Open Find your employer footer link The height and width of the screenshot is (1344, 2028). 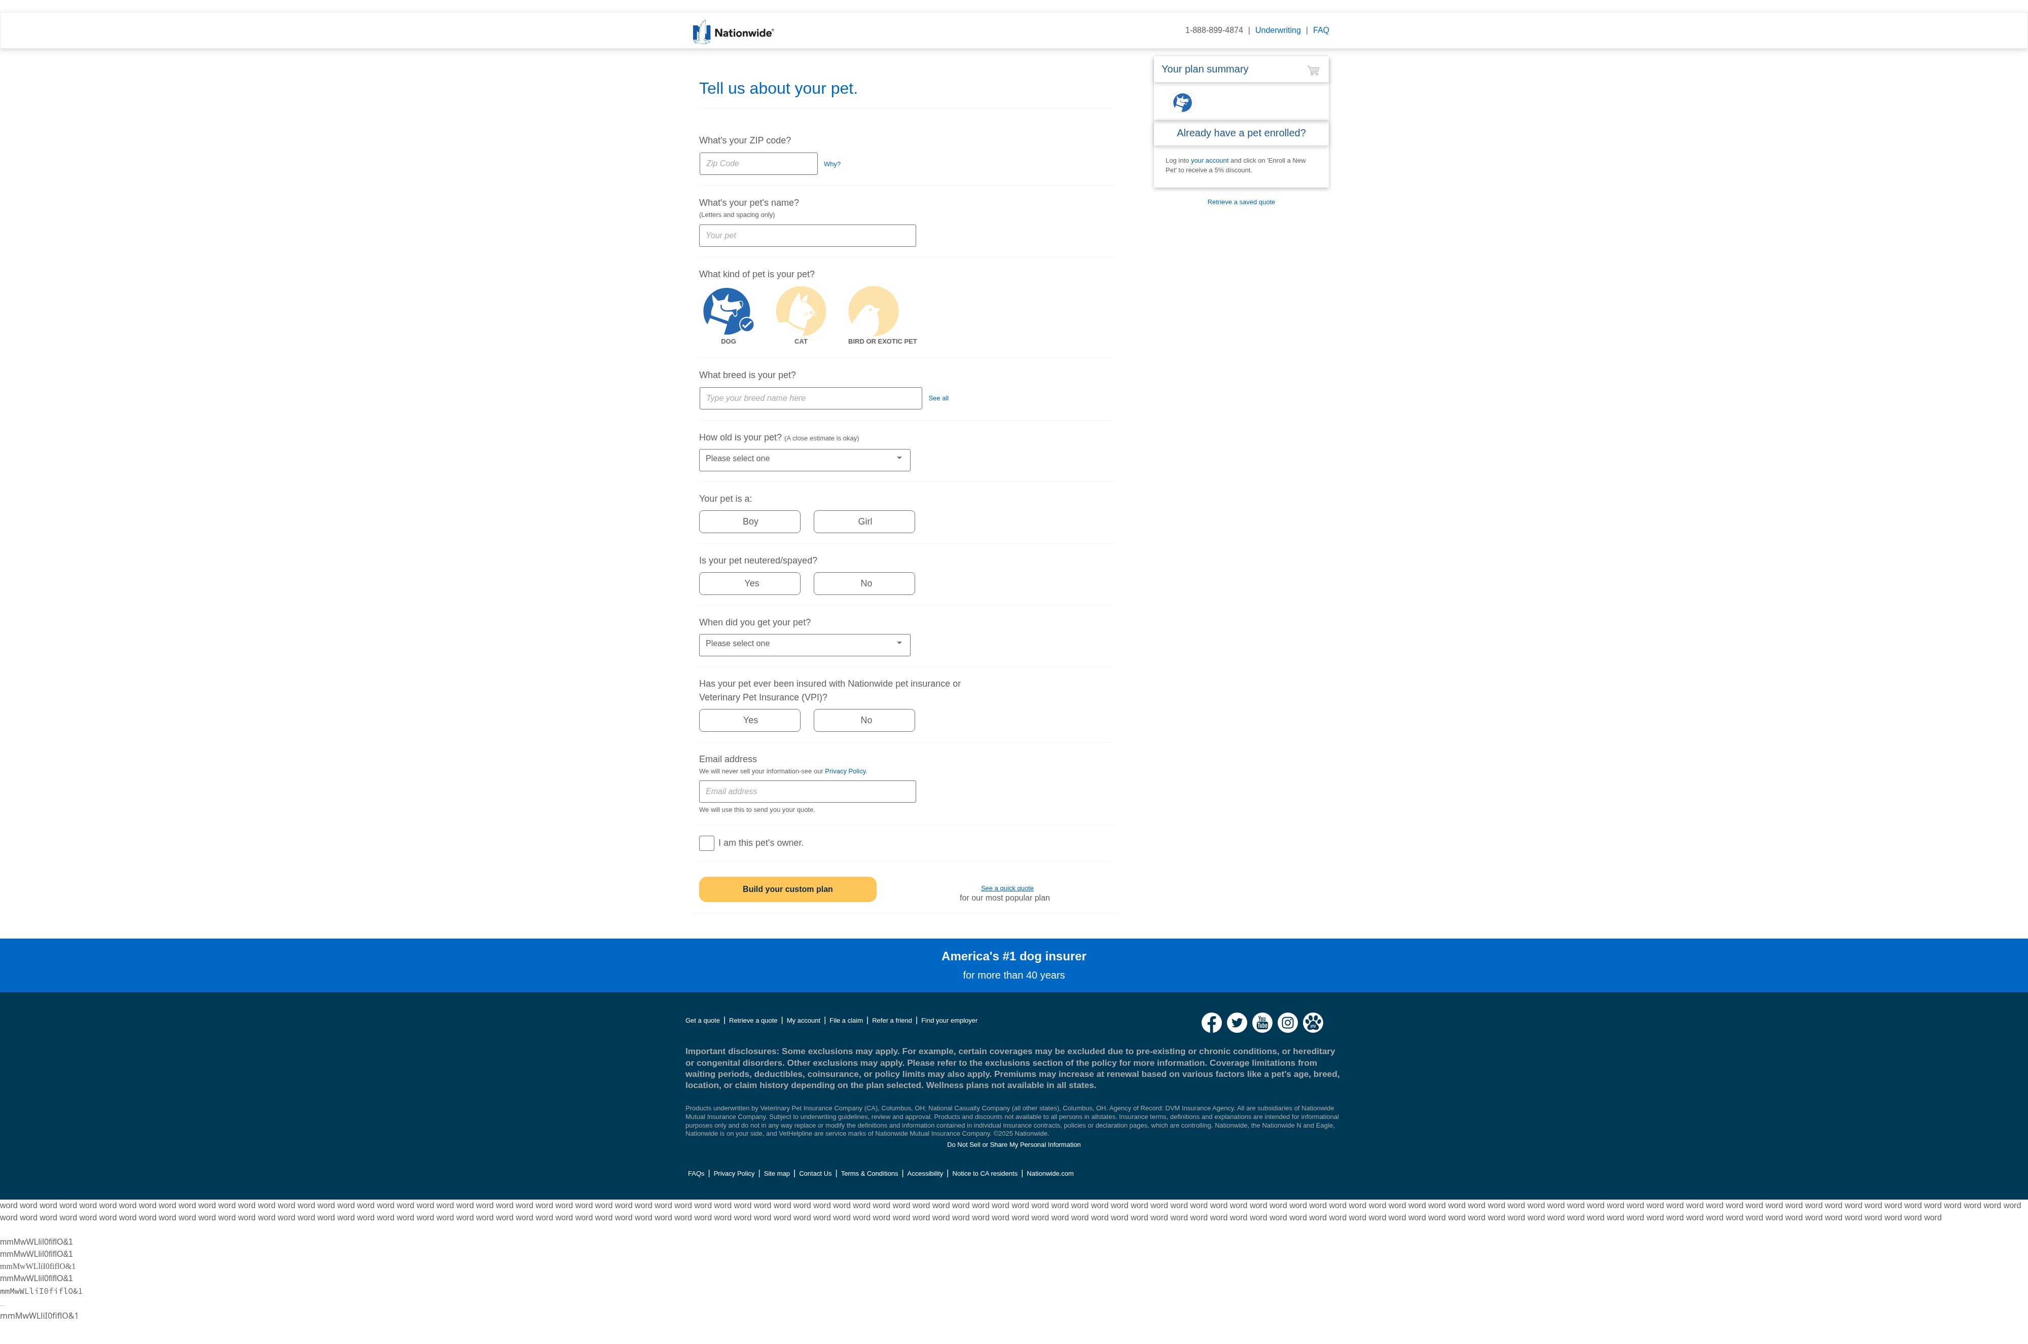[x=949, y=1021]
